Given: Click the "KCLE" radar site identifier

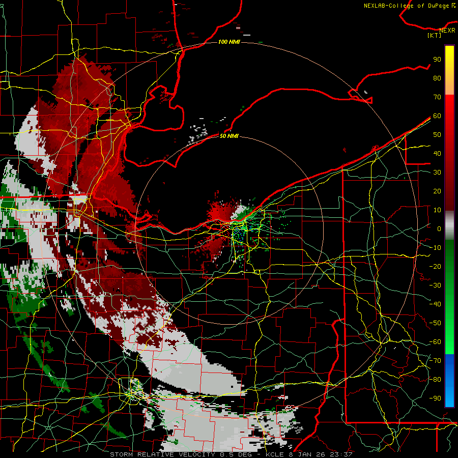Looking at the screenshot, I should (275, 454).
